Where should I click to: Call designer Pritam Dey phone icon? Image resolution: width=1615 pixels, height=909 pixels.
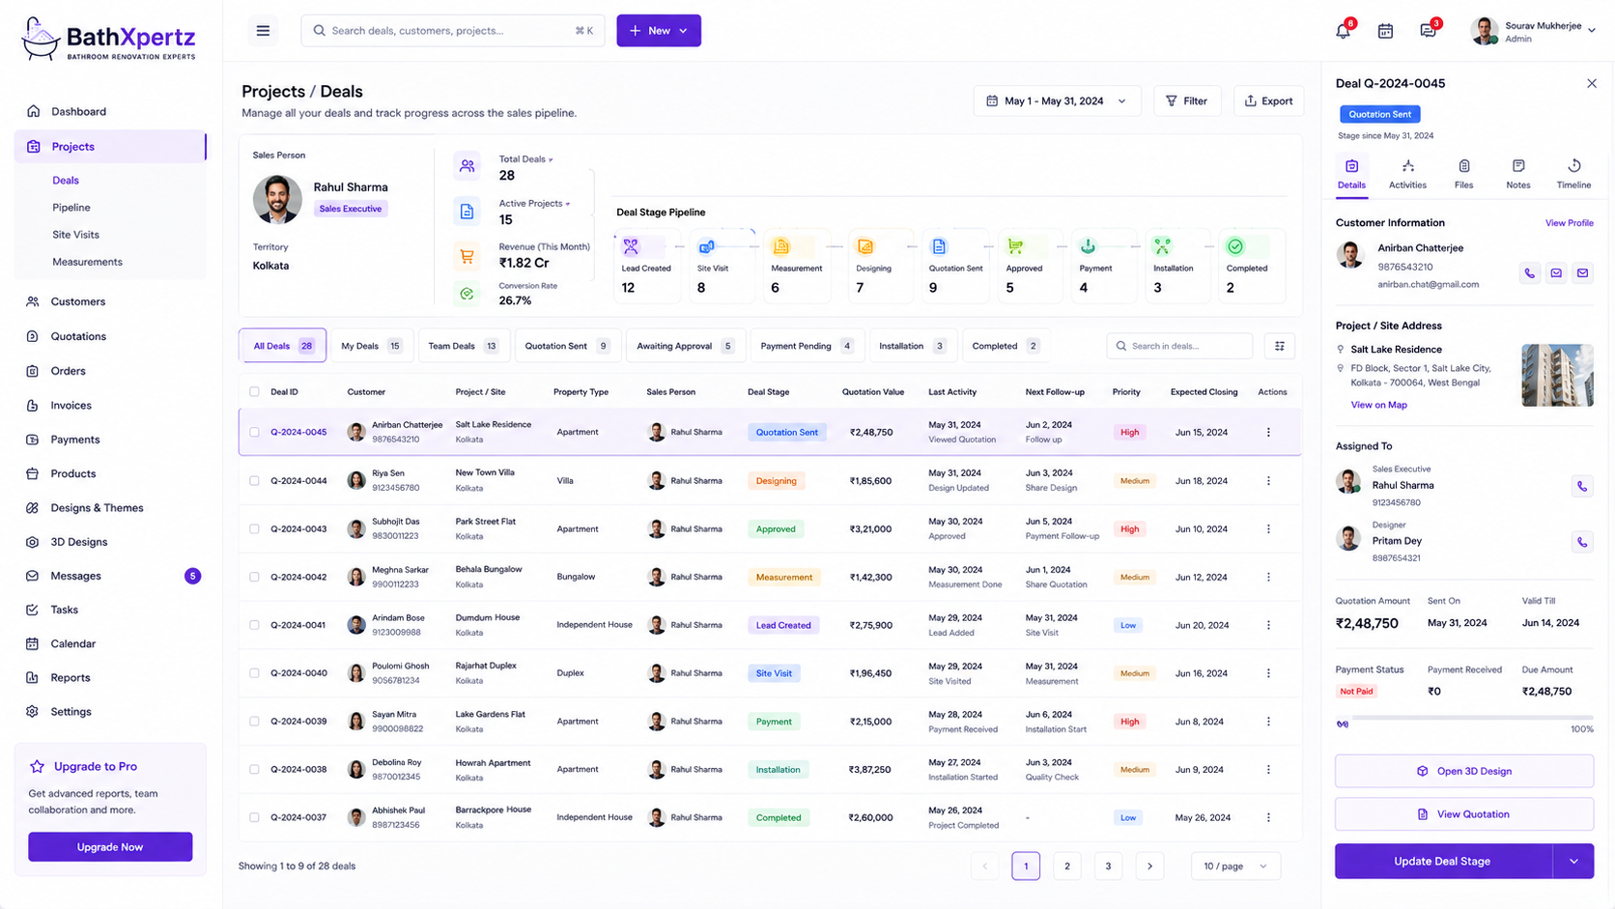coord(1582,542)
